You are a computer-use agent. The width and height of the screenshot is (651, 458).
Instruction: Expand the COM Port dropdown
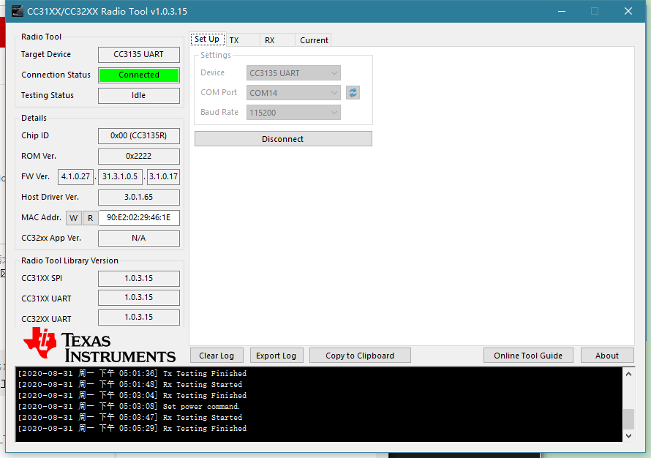click(293, 93)
